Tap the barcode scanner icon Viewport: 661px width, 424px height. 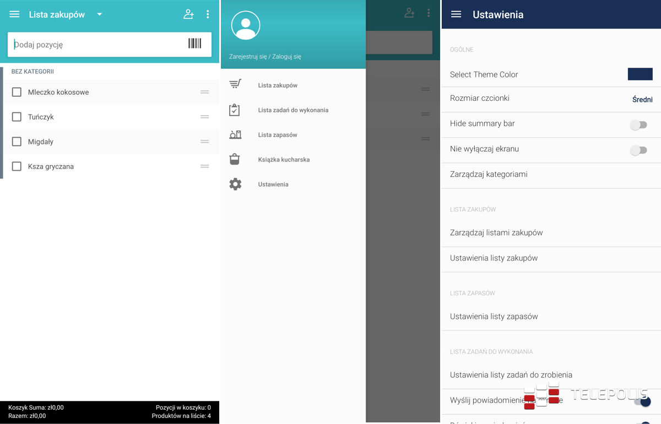[x=194, y=44]
